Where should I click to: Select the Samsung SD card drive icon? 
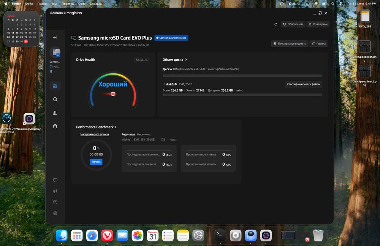click(x=55, y=52)
